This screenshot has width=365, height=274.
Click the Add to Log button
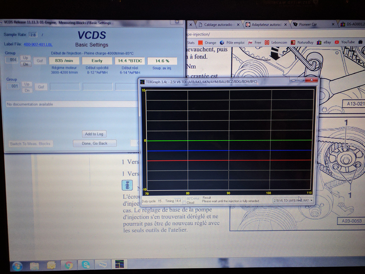point(94,134)
